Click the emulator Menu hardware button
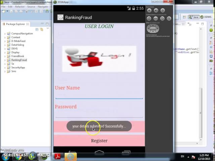The width and height of the screenshot is (215, 161). coord(156,18)
